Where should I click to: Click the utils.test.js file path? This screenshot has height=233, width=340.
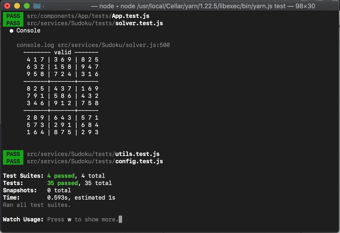(93, 154)
